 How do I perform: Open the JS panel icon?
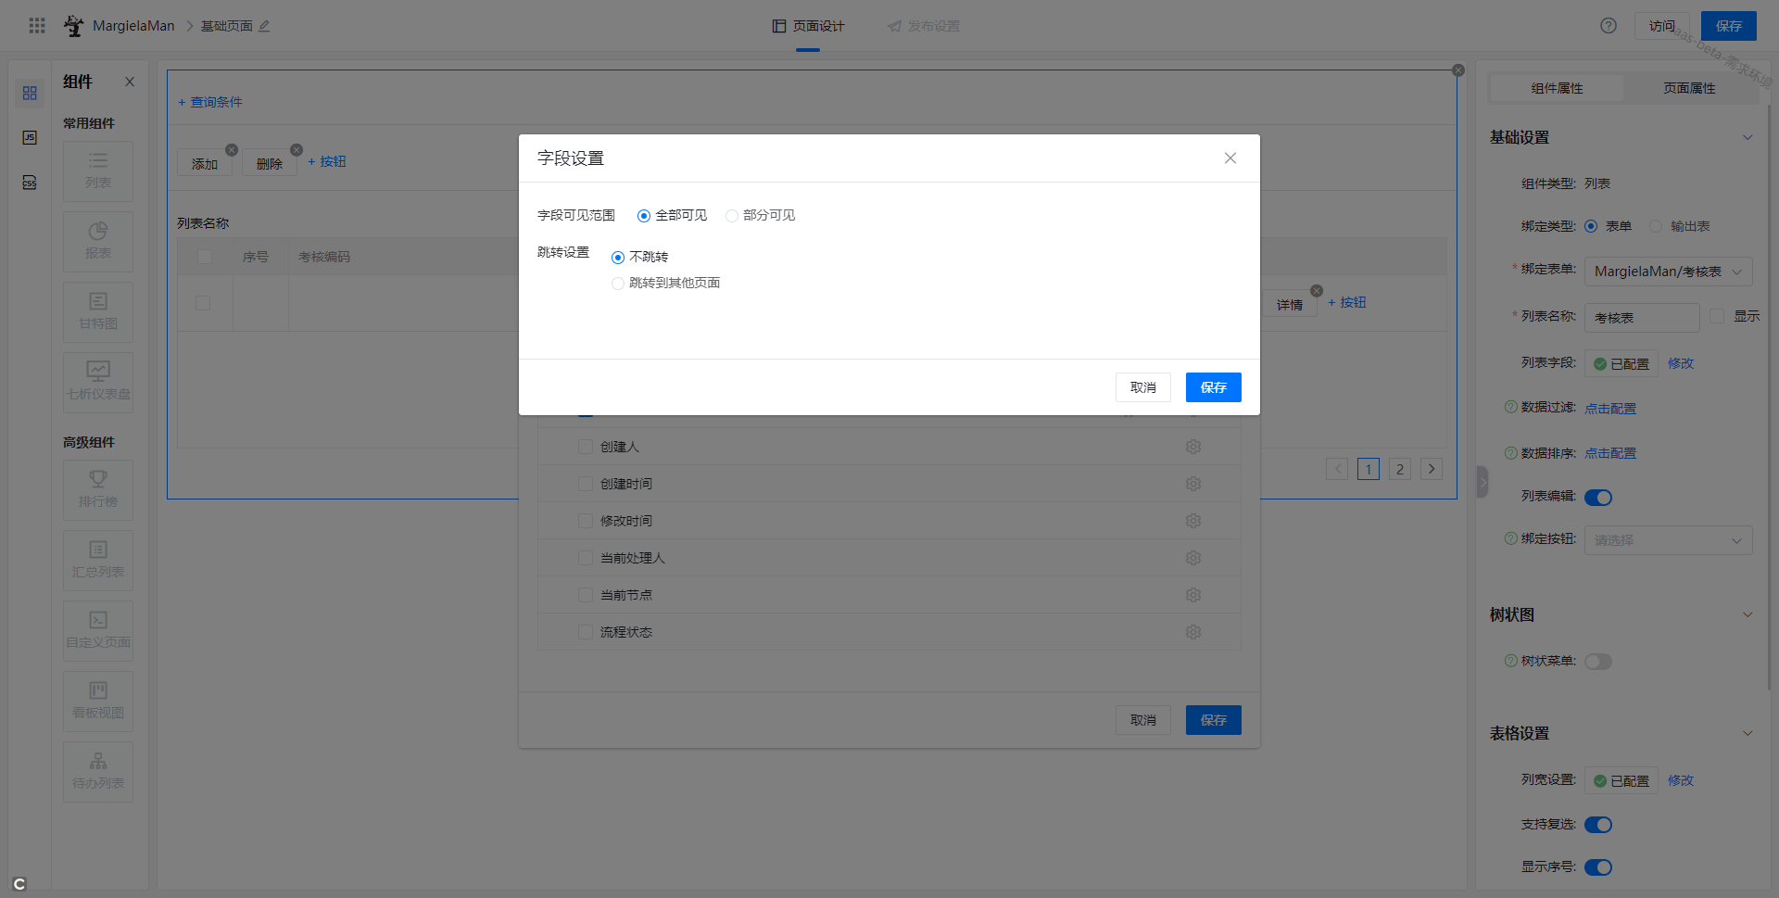tap(30, 138)
